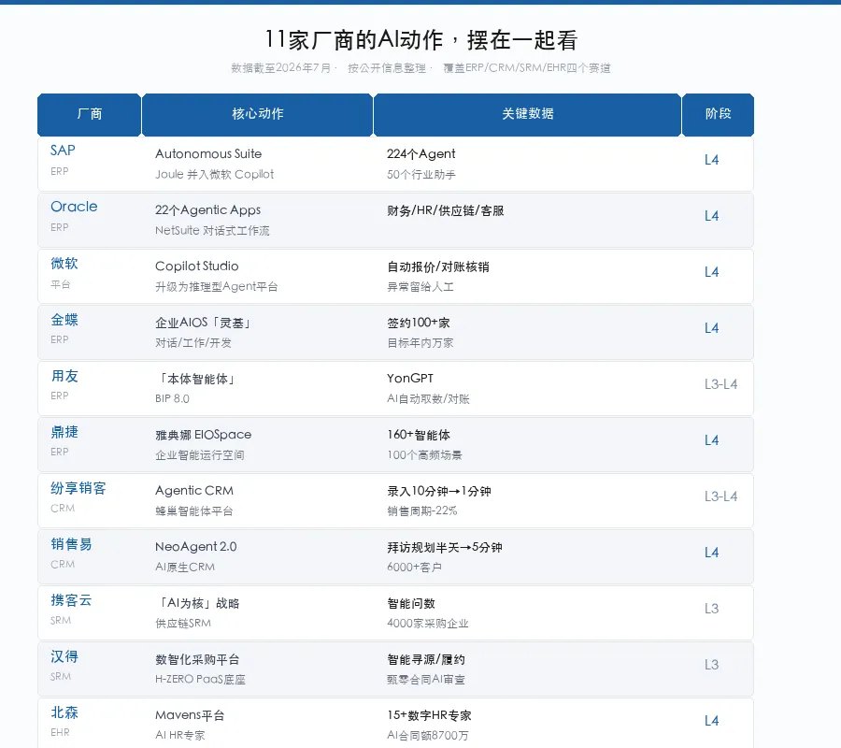The image size is (841, 748).
Task: Click Mavens平台 cell
Action: tap(190, 715)
